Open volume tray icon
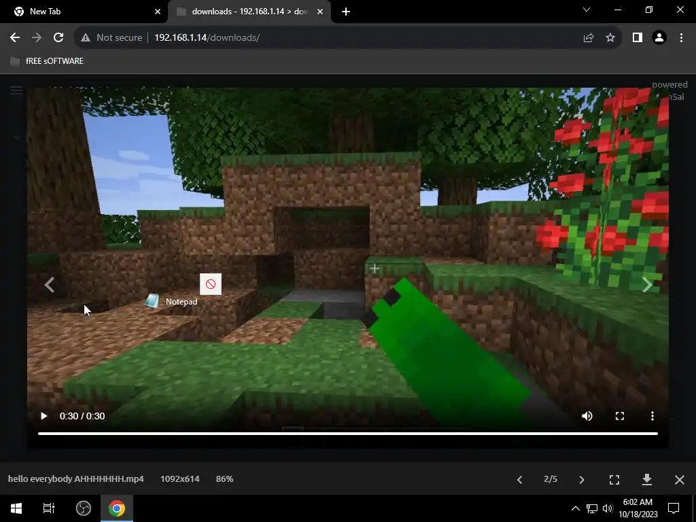Viewport: 696px width, 522px height. pos(608,508)
